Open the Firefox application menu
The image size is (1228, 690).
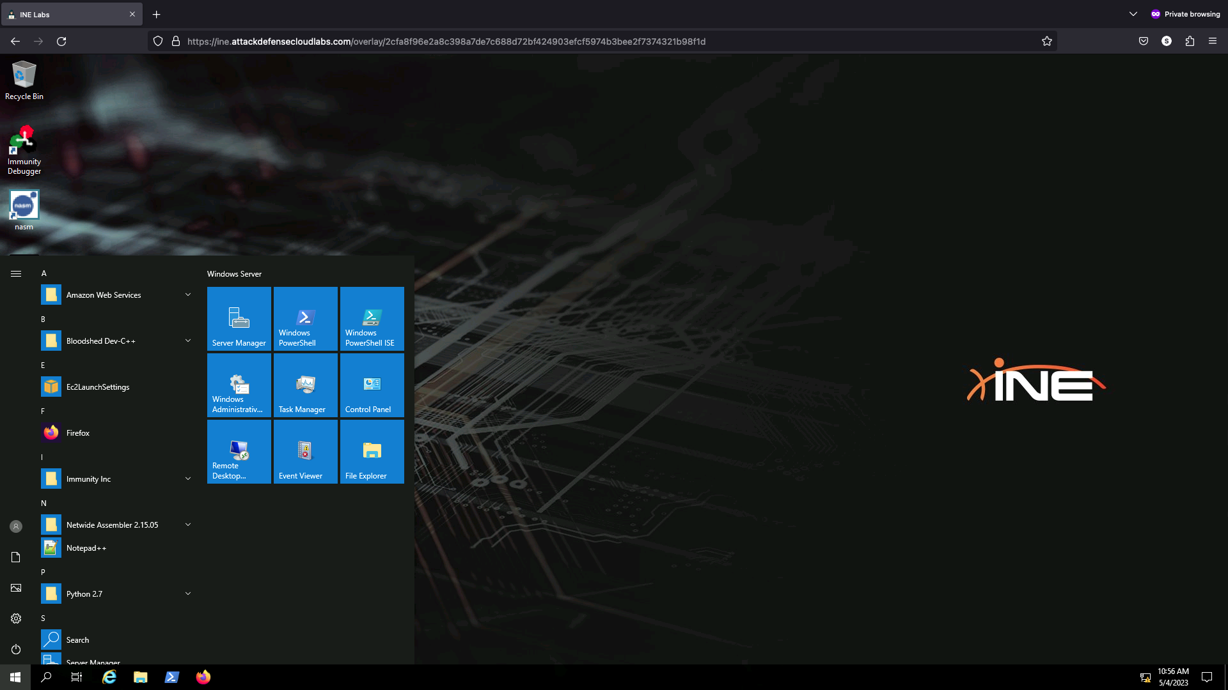(1213, 42)
